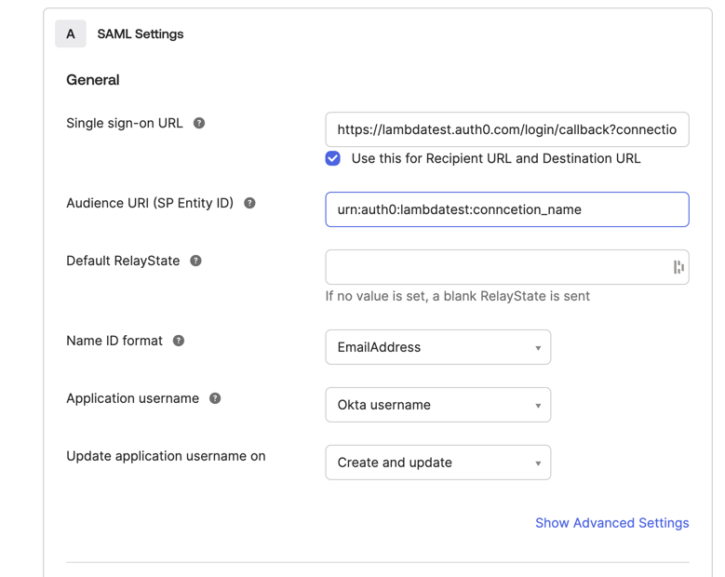
Task: Open the "Create and update" dropdown
Action: pyautogui.click(x=437, y=463)
